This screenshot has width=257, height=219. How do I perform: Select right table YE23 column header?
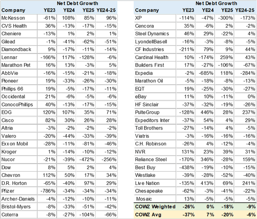coord(188,10)
